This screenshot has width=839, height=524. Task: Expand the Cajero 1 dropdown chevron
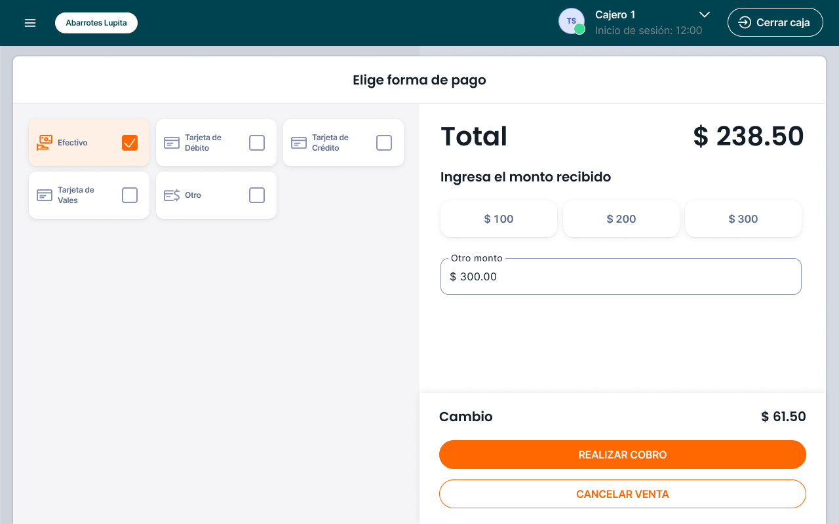705,14
